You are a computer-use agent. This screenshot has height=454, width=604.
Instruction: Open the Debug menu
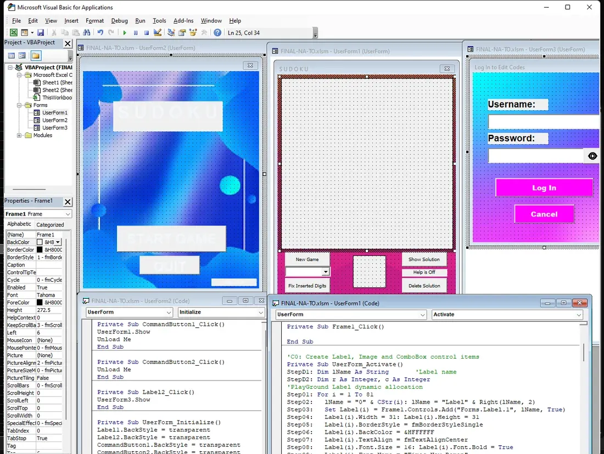pos(119,21)
